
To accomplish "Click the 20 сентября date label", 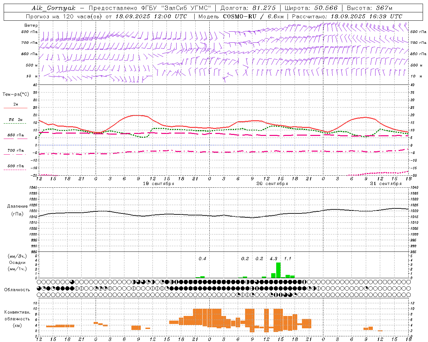I will (272, 184).
